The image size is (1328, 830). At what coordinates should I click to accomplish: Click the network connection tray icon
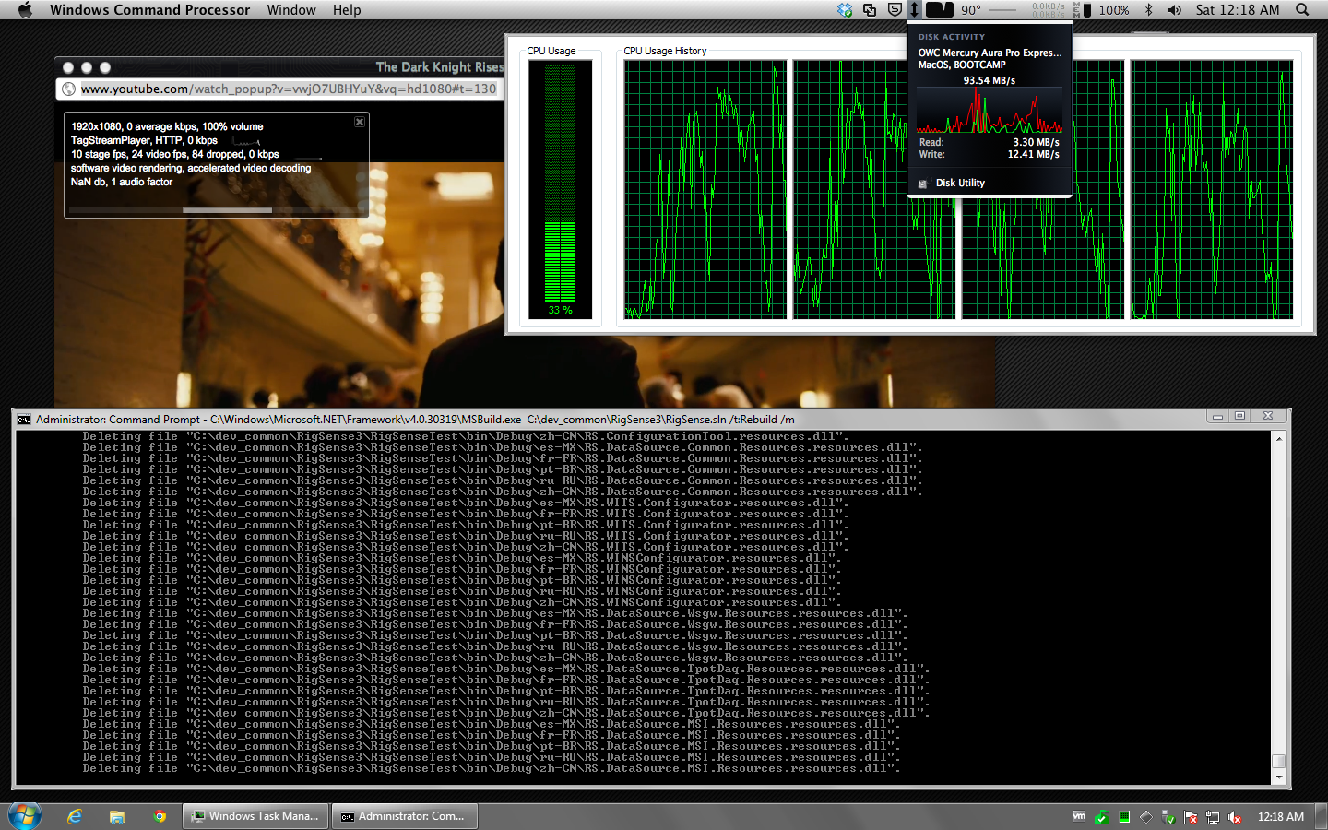(x=1213, y=817)
